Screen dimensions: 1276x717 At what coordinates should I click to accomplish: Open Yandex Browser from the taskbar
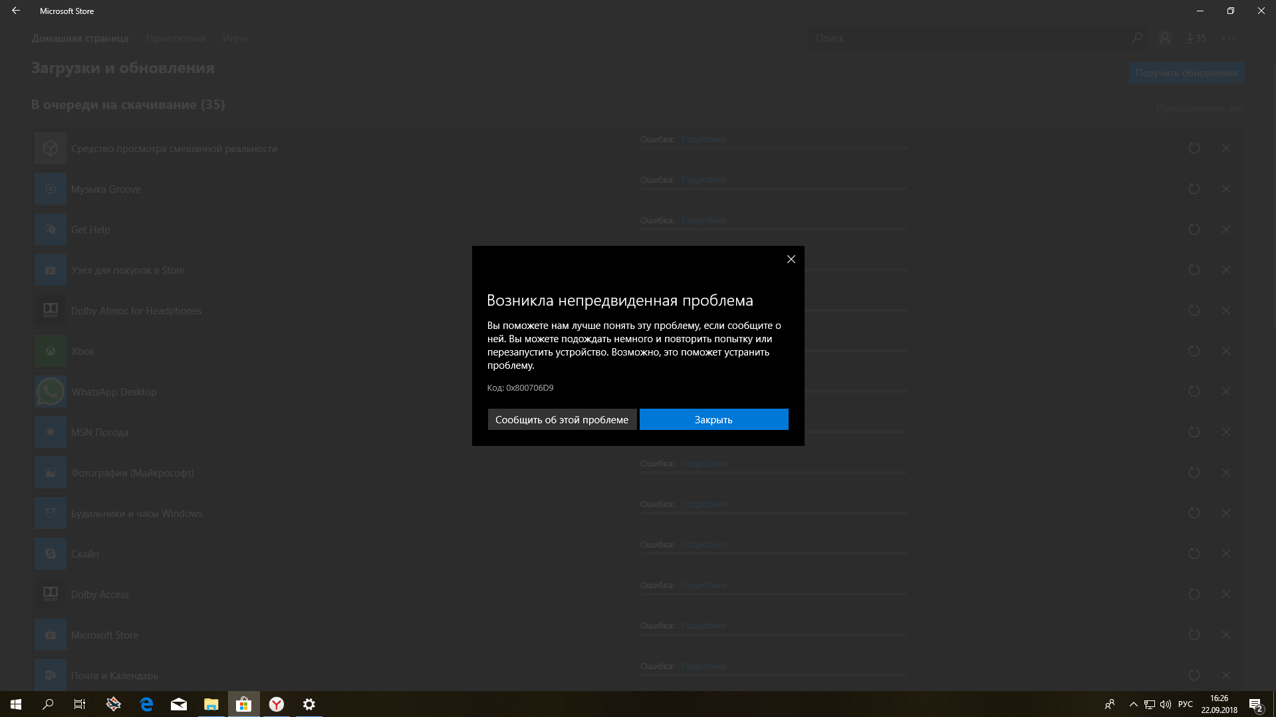277,704
